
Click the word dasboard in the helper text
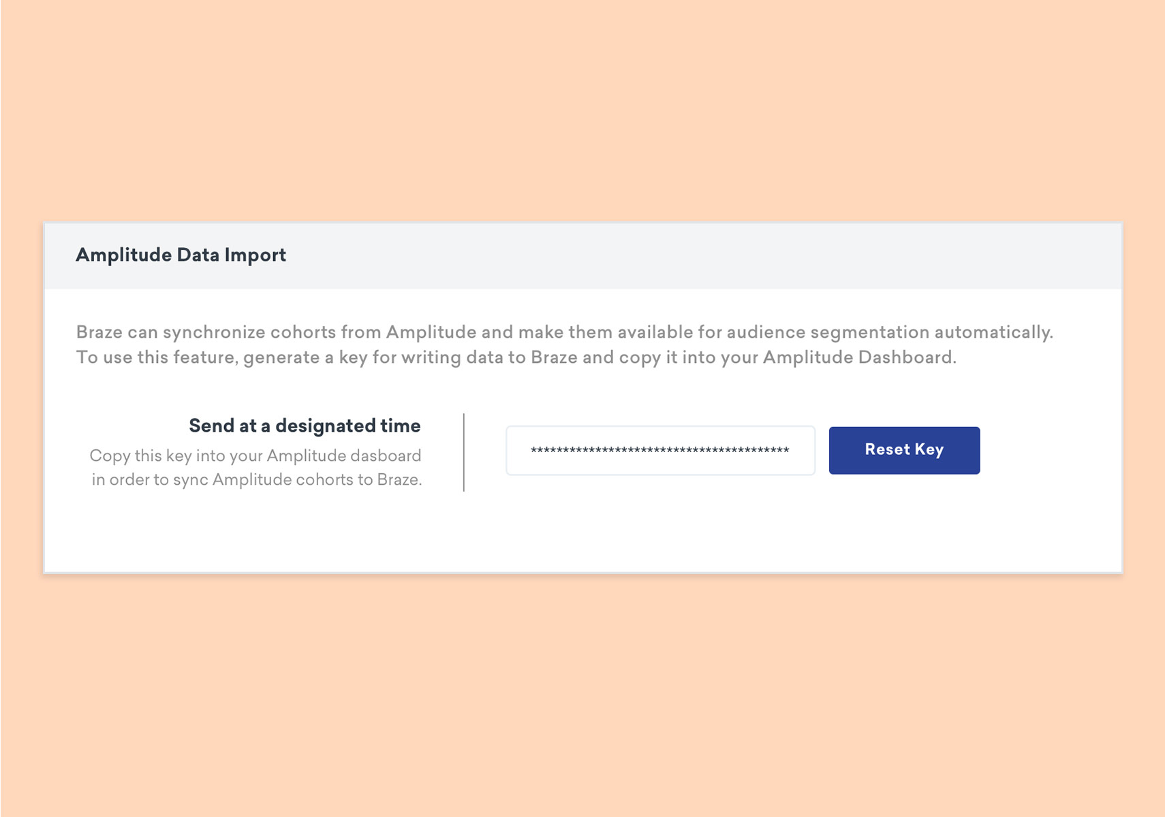386,455
